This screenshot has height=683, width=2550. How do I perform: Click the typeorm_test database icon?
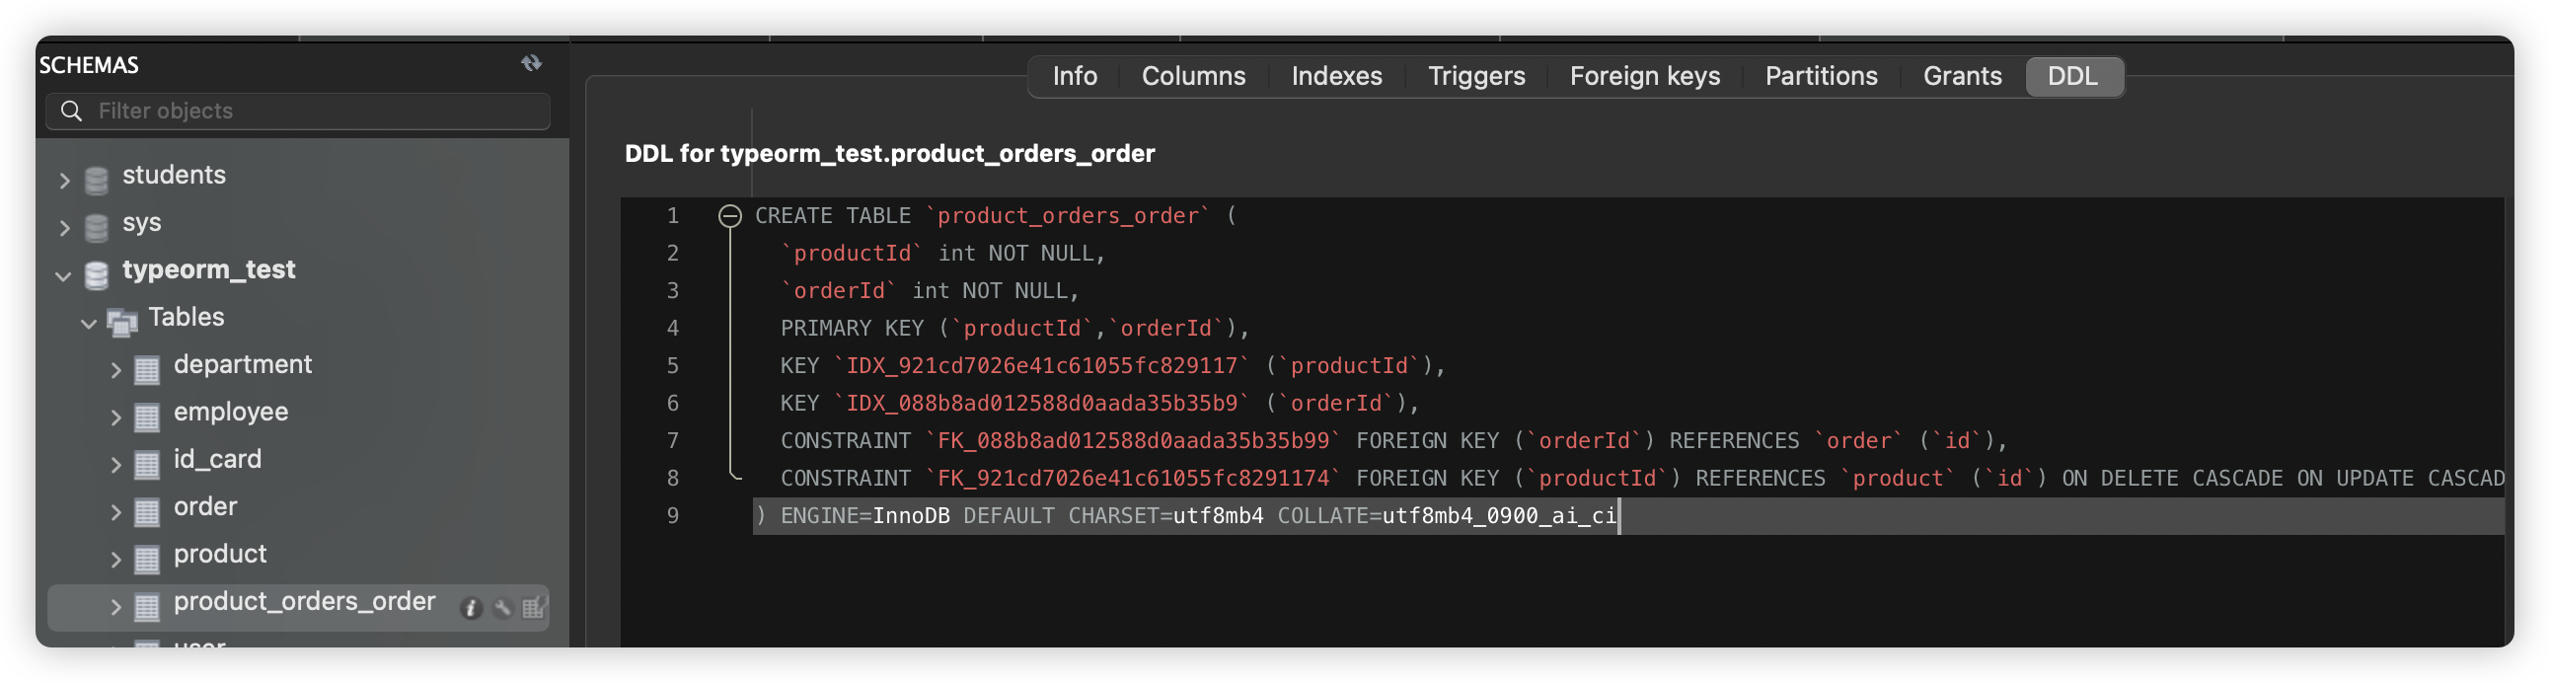[96, 274]
